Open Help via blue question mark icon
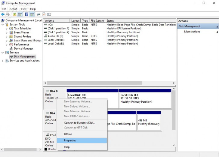The image size is (219, 157). [x=26, y=14]
